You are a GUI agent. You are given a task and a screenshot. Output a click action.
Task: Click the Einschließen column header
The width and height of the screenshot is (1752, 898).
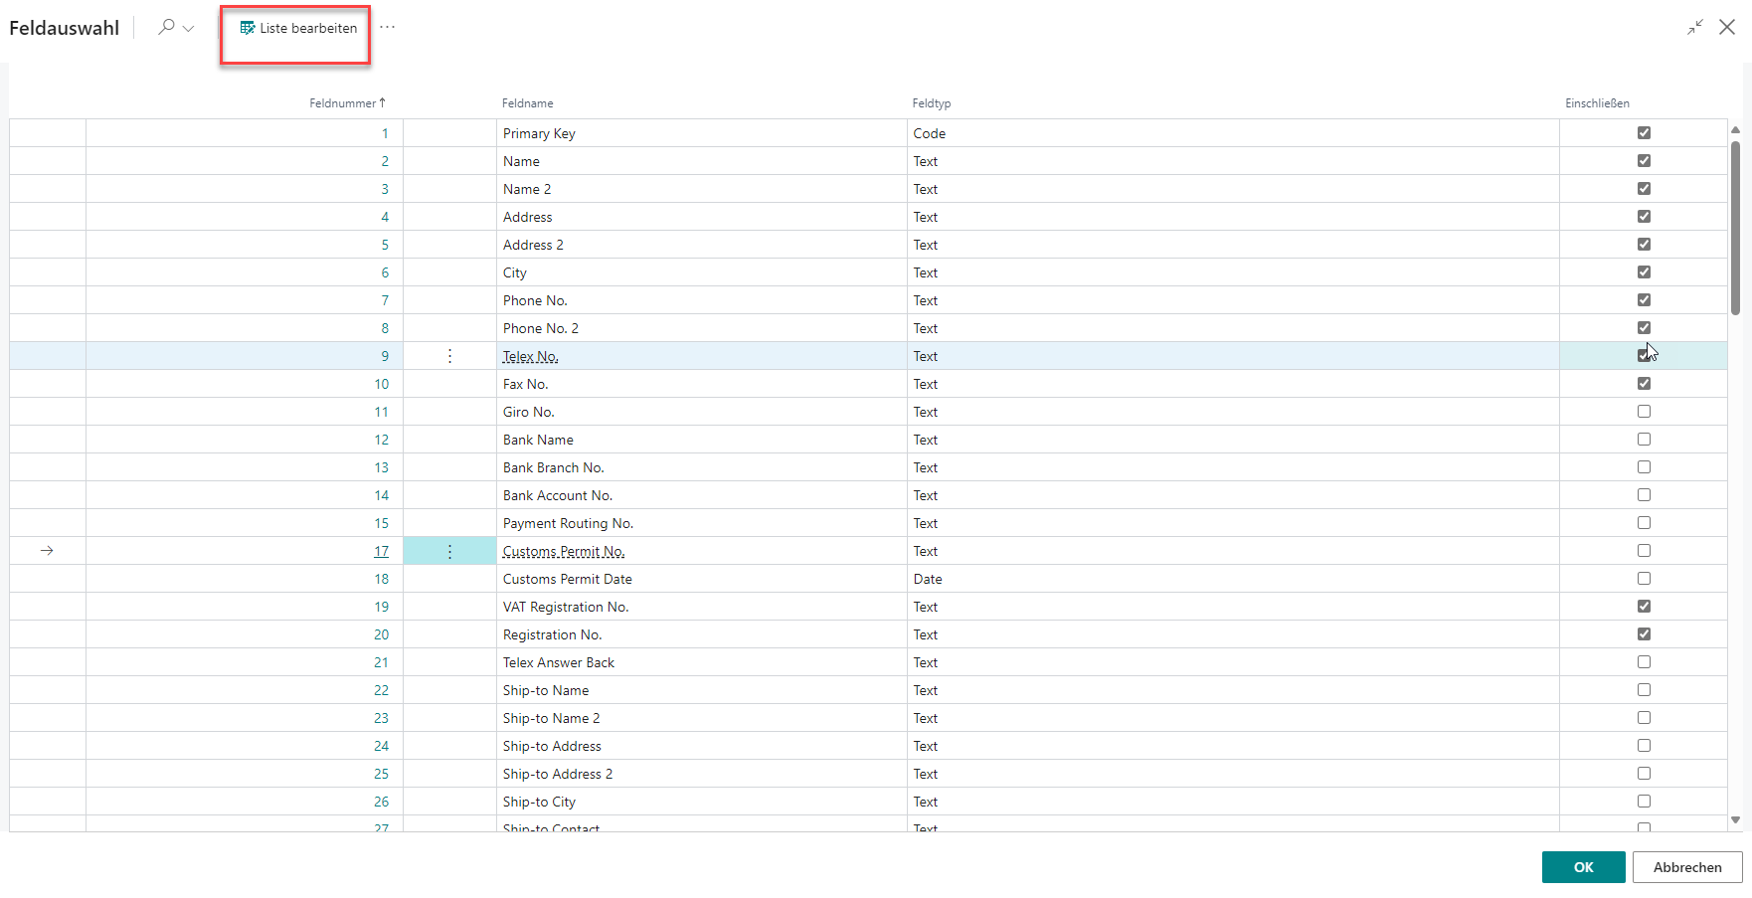click(1597, 103)
